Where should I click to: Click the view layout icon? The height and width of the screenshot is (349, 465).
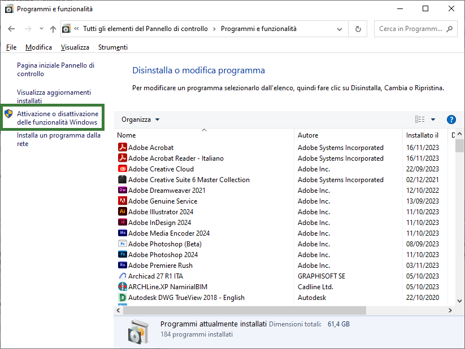pyautogui.click(x=420, y=120)
